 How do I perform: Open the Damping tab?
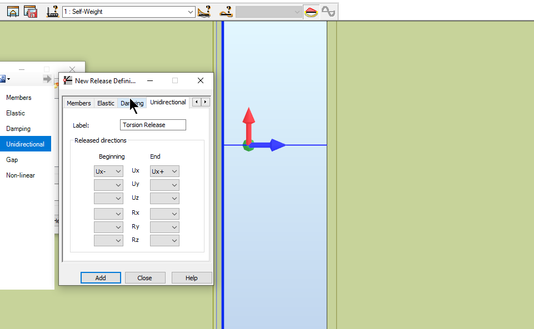(131, 103)
